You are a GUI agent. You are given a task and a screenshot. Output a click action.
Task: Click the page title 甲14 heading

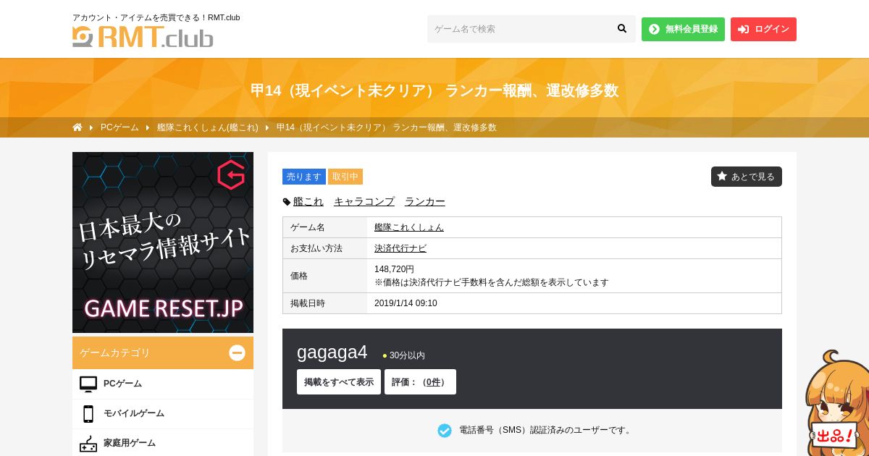tap(434, 90)
